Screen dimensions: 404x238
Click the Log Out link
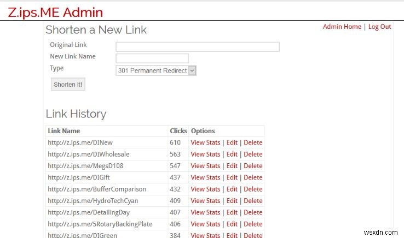pyautogui.click(x=379, y=27)
